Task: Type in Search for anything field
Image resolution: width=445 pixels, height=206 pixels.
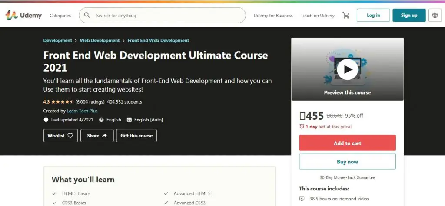Action: point(165,16)
